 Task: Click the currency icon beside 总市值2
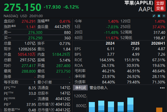pyautogui.click(x=52, y=110)
